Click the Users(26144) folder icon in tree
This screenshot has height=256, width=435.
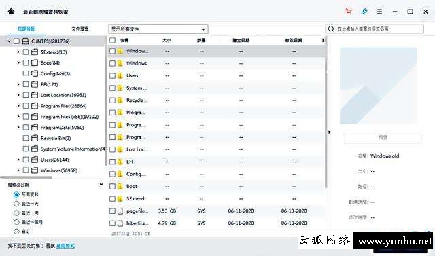point(35,160)
